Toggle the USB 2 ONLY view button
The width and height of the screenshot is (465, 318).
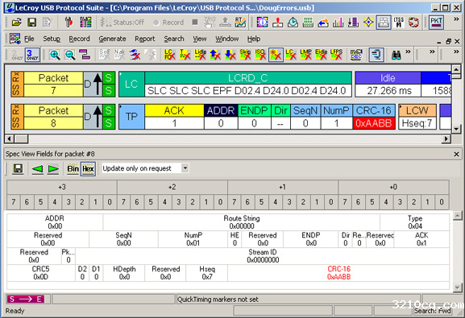tap(17, 55)
